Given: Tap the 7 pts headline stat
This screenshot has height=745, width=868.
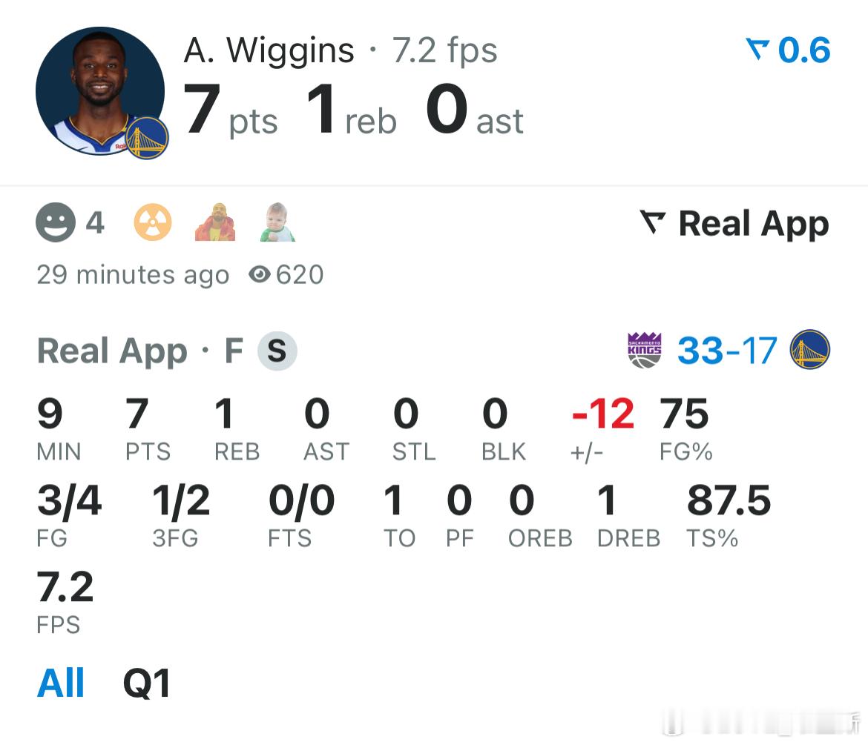Looking at the screenshot, I should click(231, 111).
